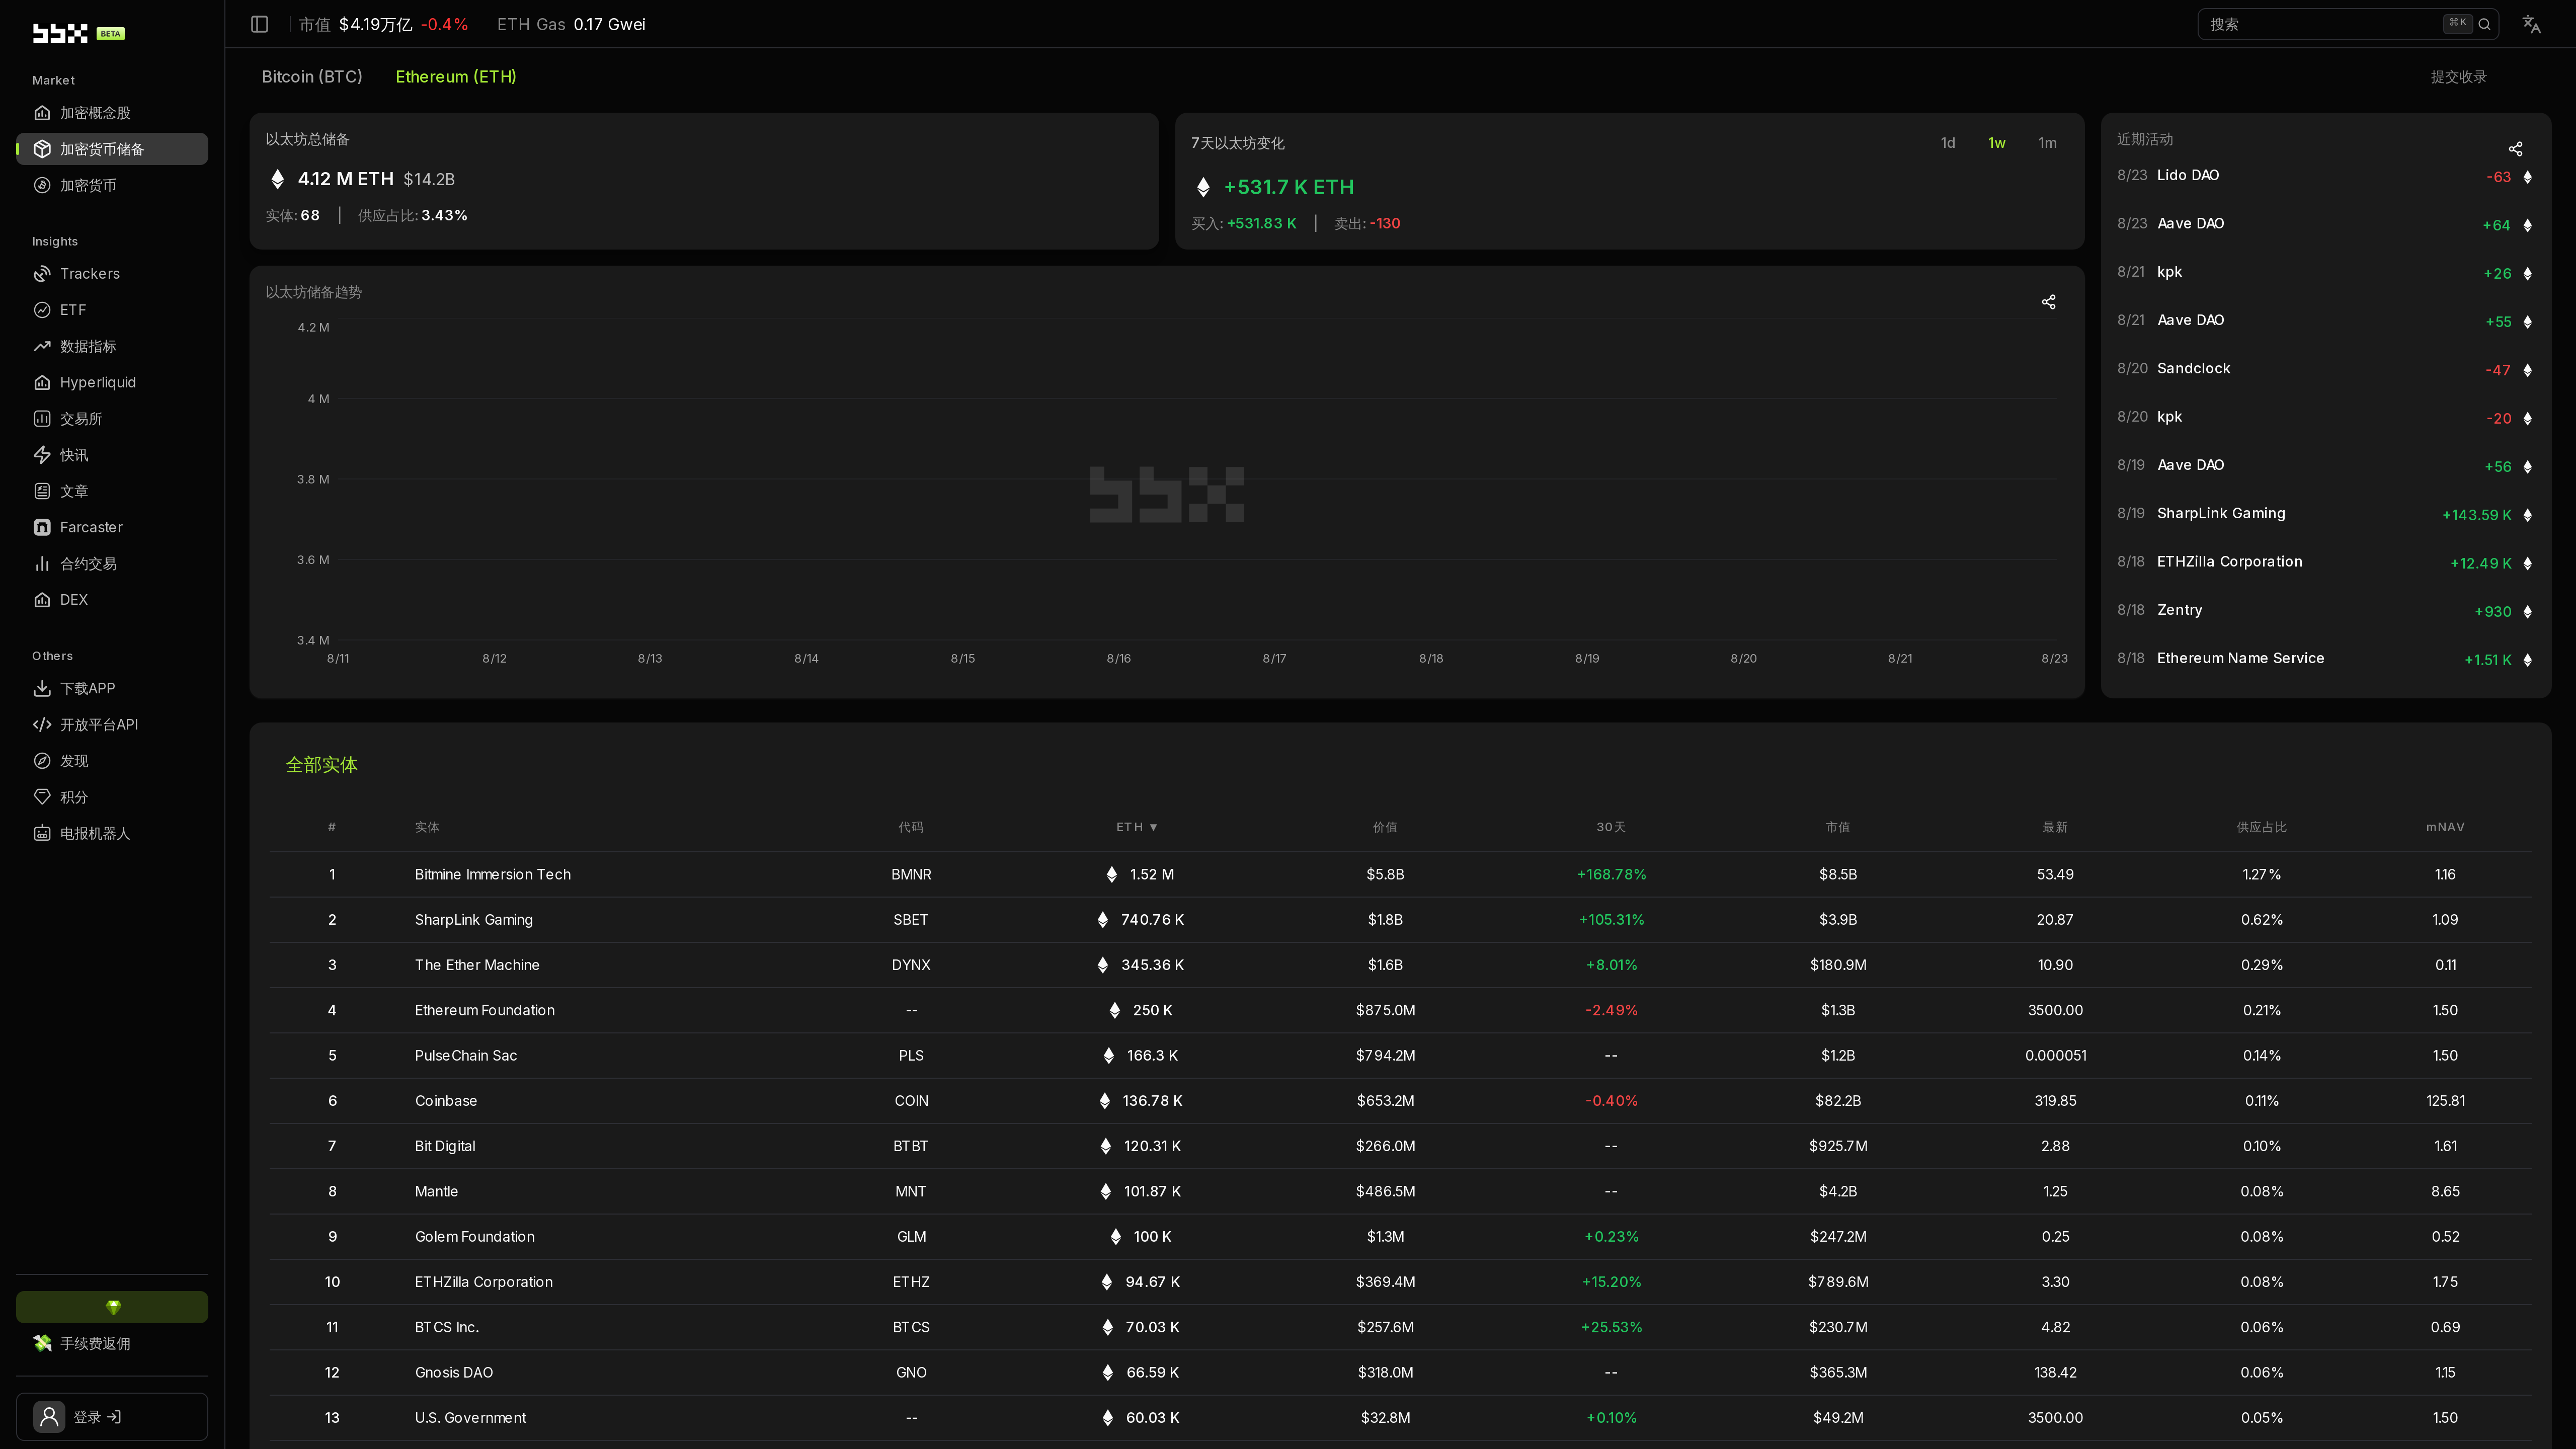
Task: Select the 1d time range
Action: [1948, 143]
